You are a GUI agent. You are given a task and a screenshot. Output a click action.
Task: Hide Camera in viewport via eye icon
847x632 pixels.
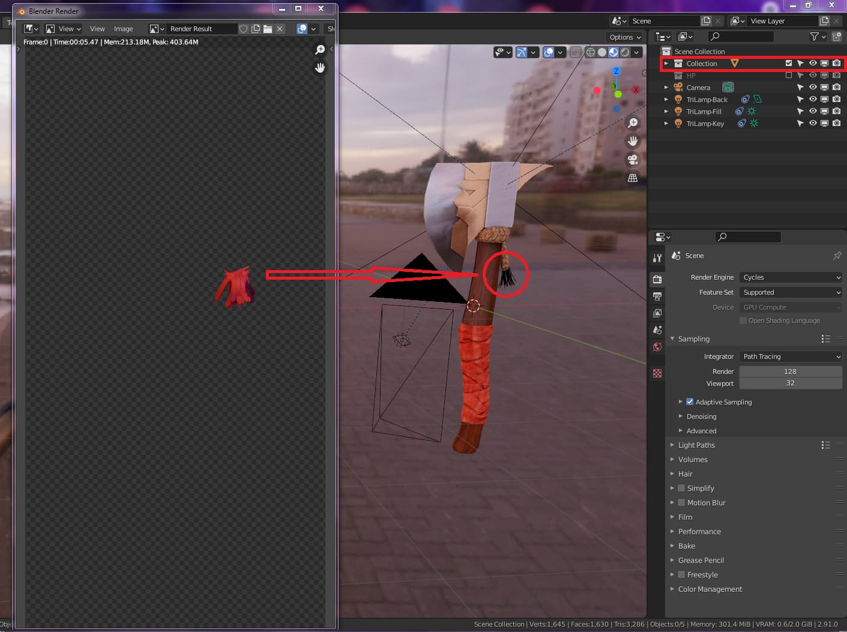click(x=813, y=87)
